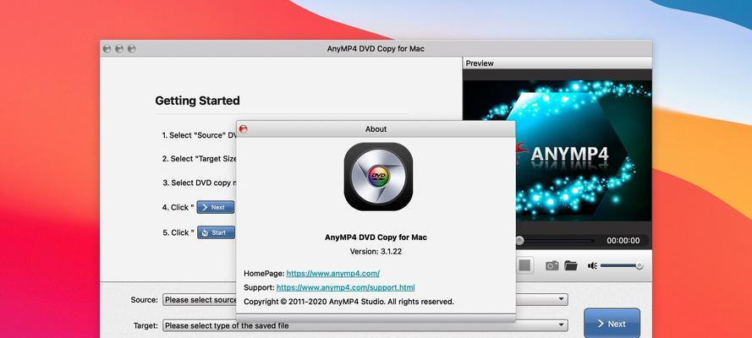Click the large Next button

click(612, 324)
